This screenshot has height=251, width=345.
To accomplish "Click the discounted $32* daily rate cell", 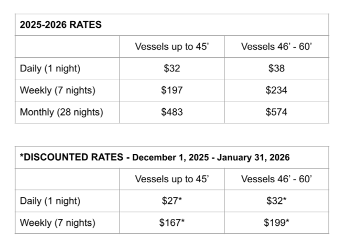I will click(x=276, y=201).
